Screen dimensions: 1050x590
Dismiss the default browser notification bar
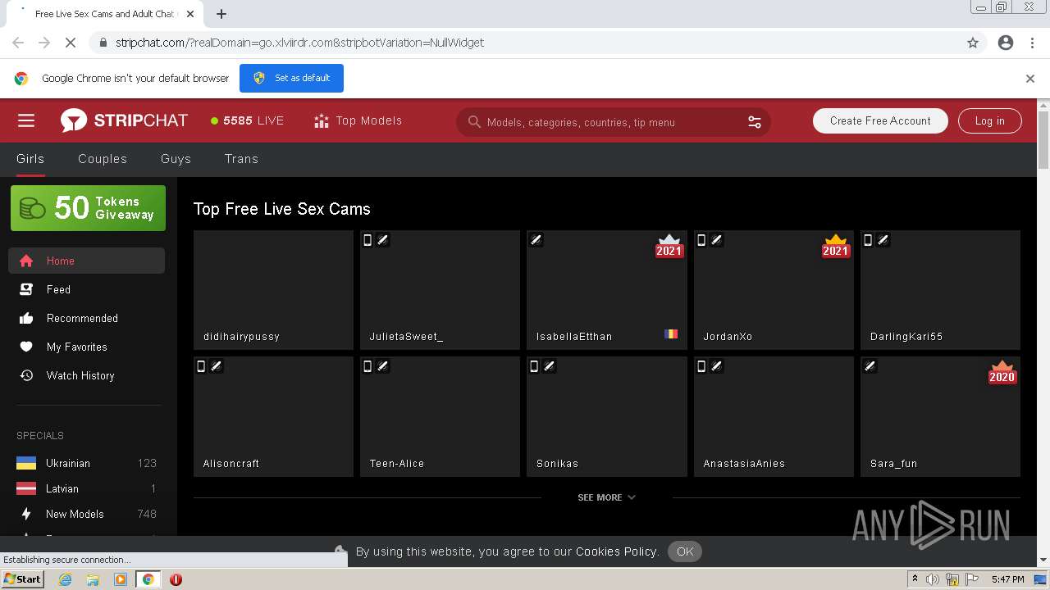(x=1030, y=79)
